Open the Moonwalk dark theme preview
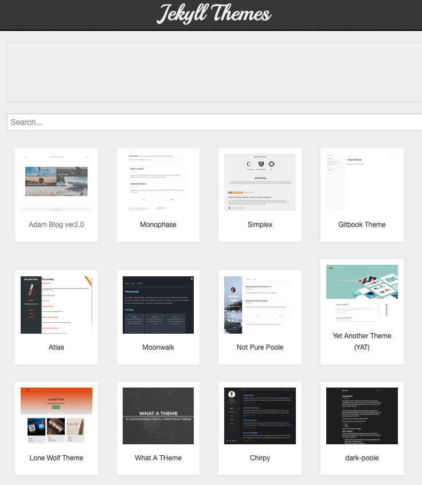422x485 pixels. tap(158, 305)
